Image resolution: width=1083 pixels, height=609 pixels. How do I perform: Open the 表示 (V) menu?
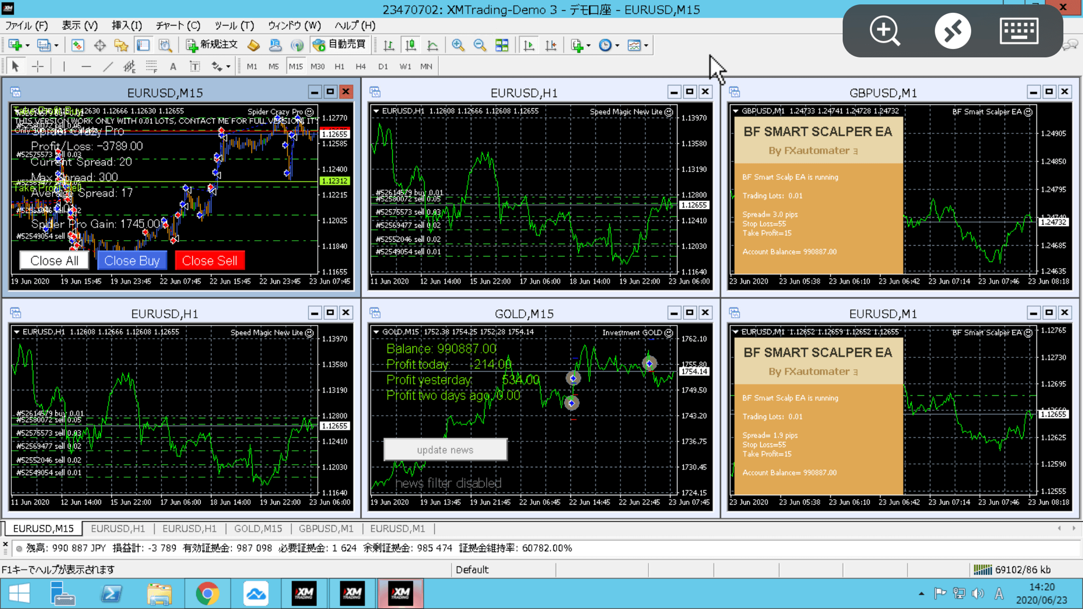[80, 25]
